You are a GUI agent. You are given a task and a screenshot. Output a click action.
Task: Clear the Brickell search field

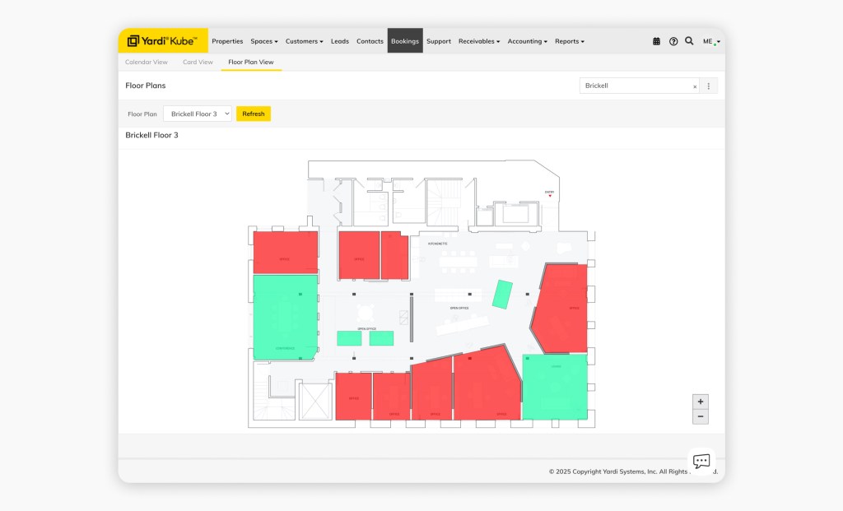tap(694, 86)
